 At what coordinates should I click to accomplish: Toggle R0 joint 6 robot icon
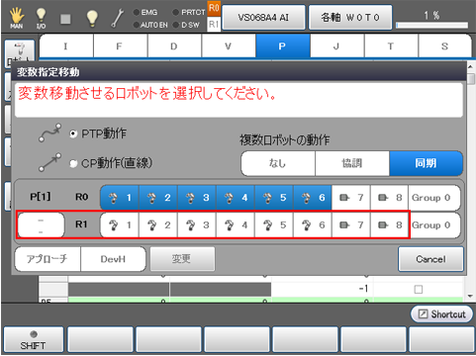click(313, 198)
